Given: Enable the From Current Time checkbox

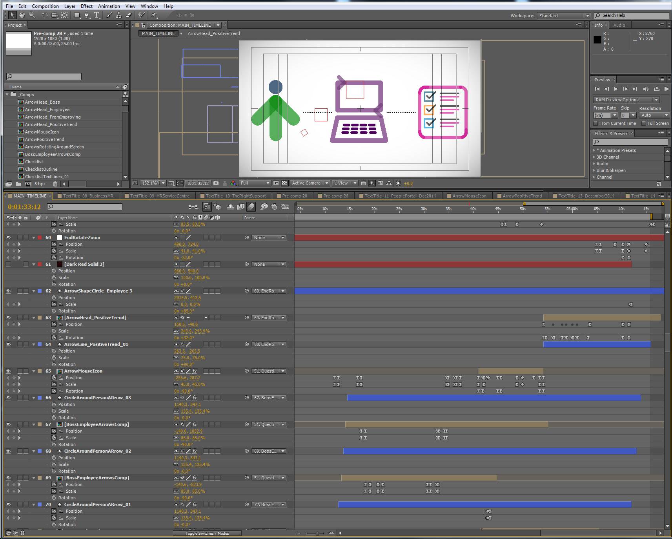Looking at the screenshot, I should pos(596,123).
